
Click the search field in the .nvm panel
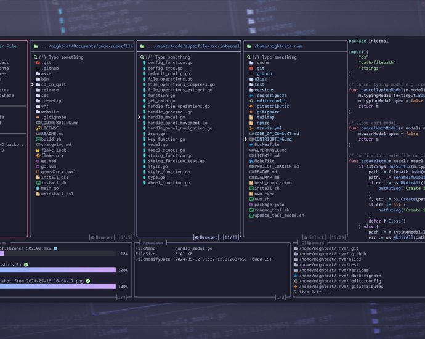point(296,57)
